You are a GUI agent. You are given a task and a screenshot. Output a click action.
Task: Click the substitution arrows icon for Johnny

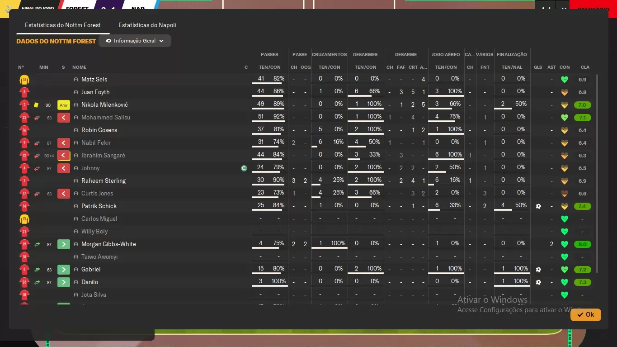pyautogui.click(x=37, y=168)
